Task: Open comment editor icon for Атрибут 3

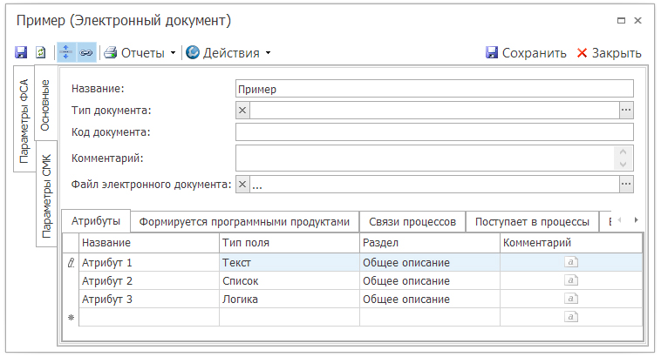Action: [x=571, y=300]
